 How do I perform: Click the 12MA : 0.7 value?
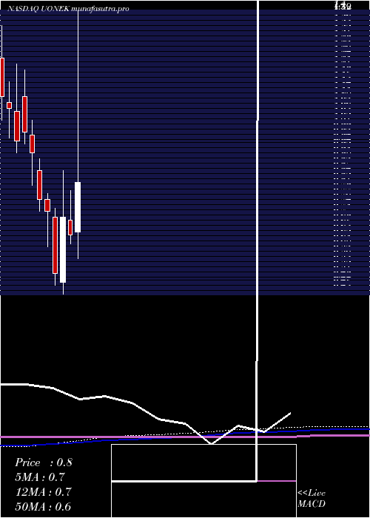click(43, 492)
